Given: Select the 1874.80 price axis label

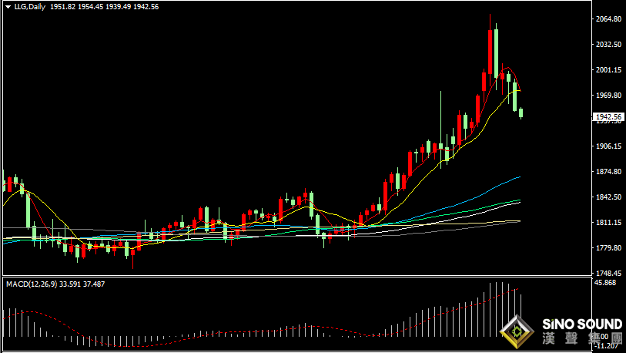Looking at the screenshot, I should 608,172.
